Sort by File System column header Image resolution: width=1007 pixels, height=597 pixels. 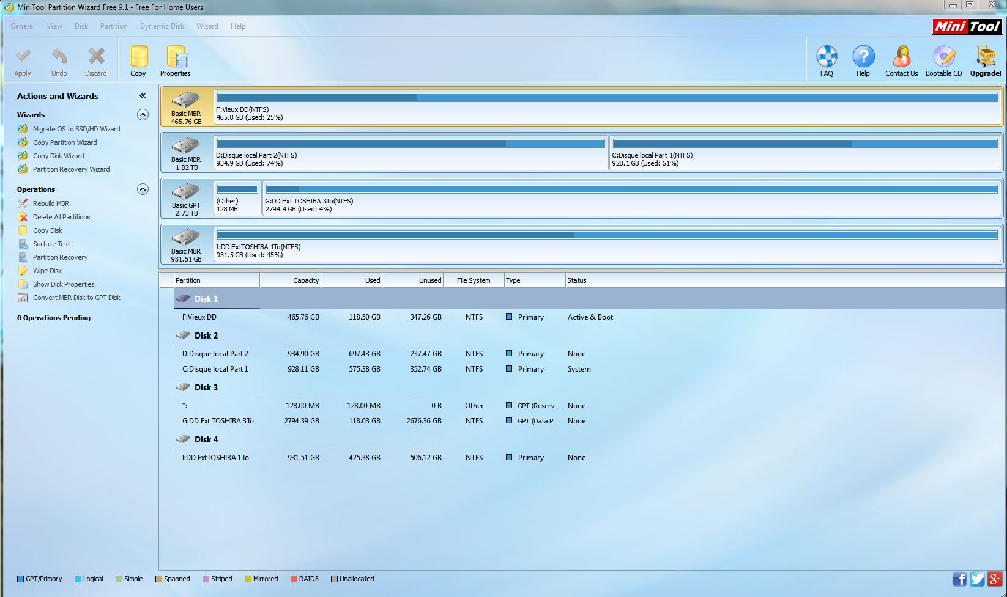pos(474,280)
